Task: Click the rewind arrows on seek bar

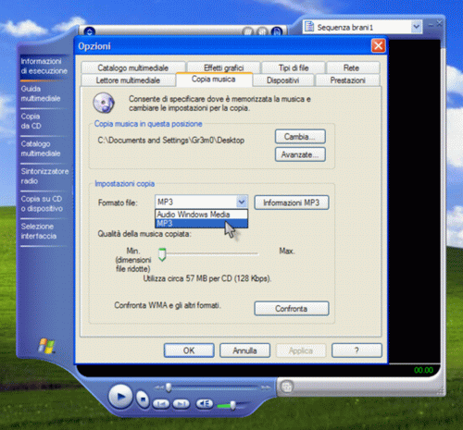Action: click(x=158, y=387)
